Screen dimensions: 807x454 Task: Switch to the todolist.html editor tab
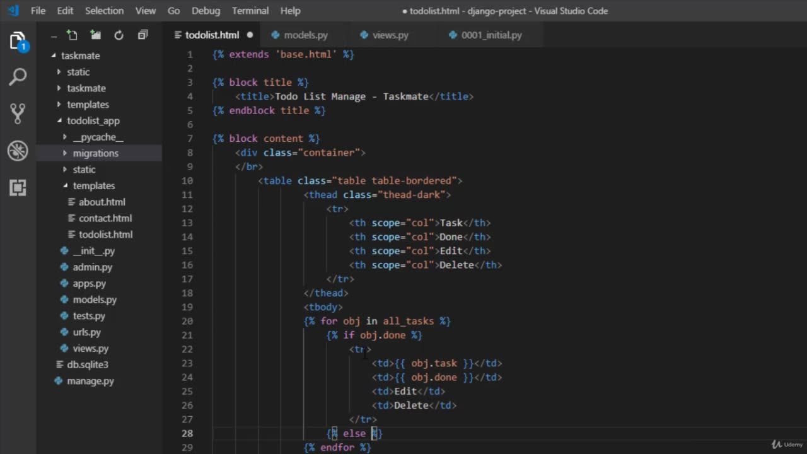point(212,35)
